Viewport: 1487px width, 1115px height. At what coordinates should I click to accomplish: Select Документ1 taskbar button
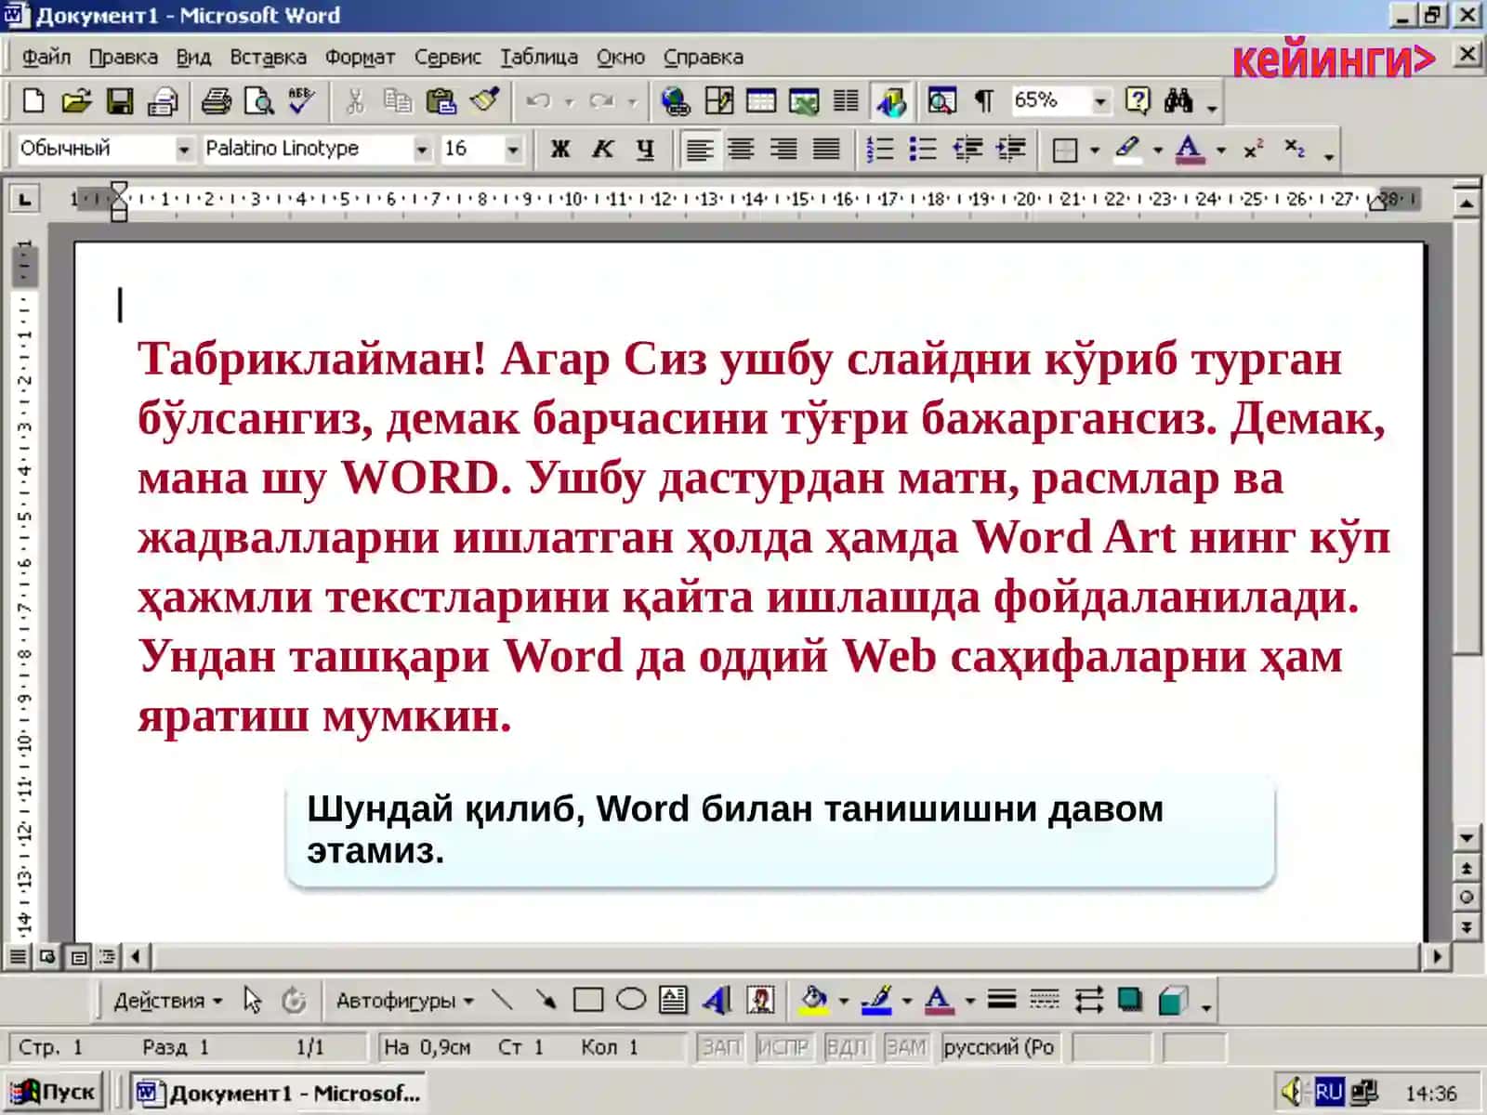(x=279, y=1093)
